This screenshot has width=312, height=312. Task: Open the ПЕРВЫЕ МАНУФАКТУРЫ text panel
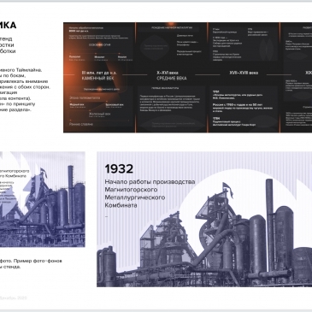171,108
